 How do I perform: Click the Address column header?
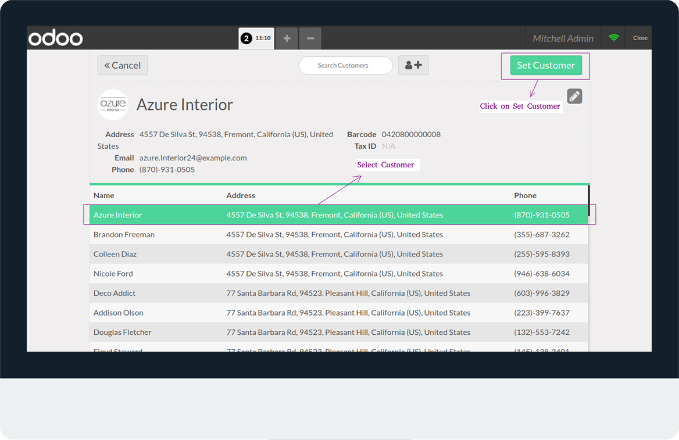[x=240, y=195]
